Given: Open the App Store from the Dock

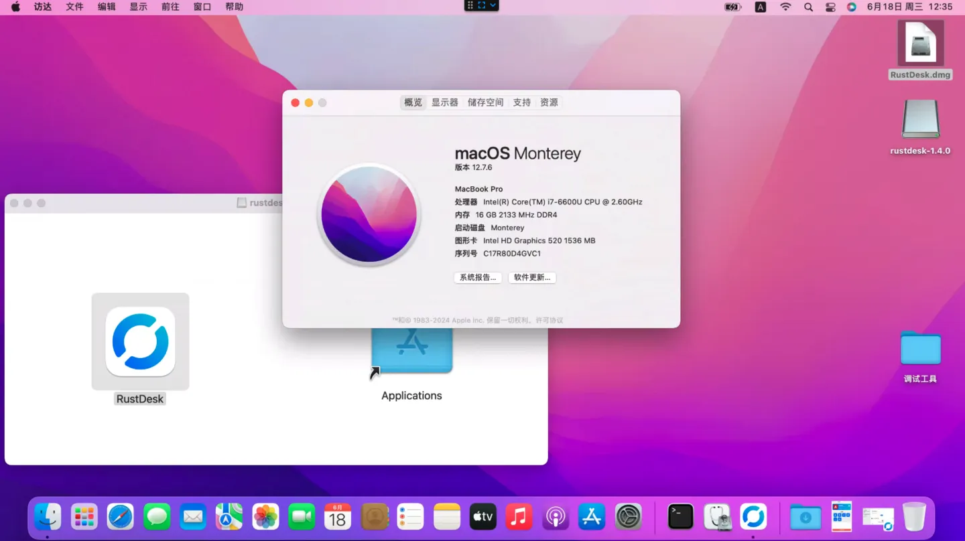Looking at the screenshot, I should point(592,517).
